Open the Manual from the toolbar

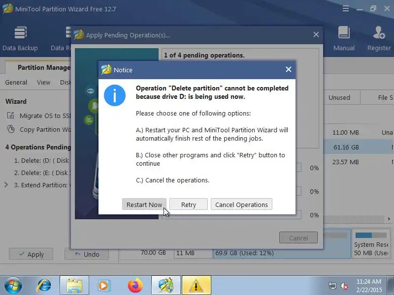344,38
